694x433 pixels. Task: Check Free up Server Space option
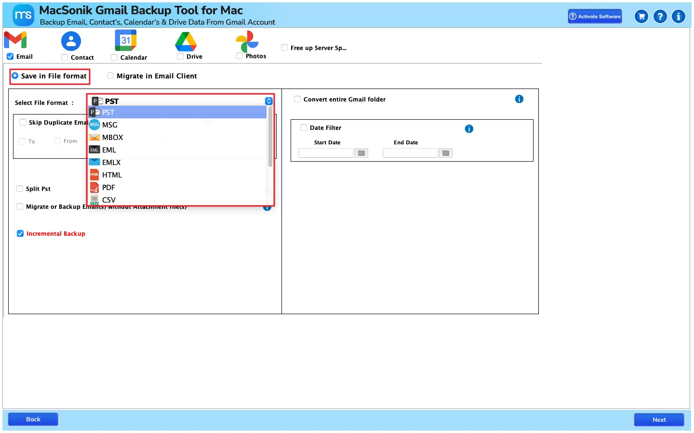click(284, 48)
